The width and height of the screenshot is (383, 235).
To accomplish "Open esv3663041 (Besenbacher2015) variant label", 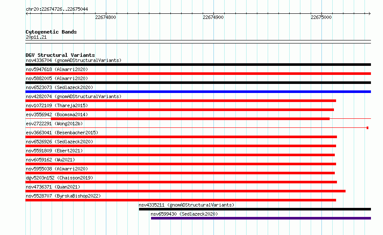I will click(62, 133).
